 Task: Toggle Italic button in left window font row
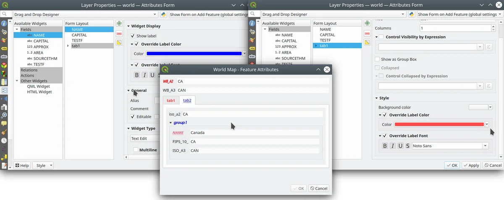pyautogui.click(x=144, y=75)
